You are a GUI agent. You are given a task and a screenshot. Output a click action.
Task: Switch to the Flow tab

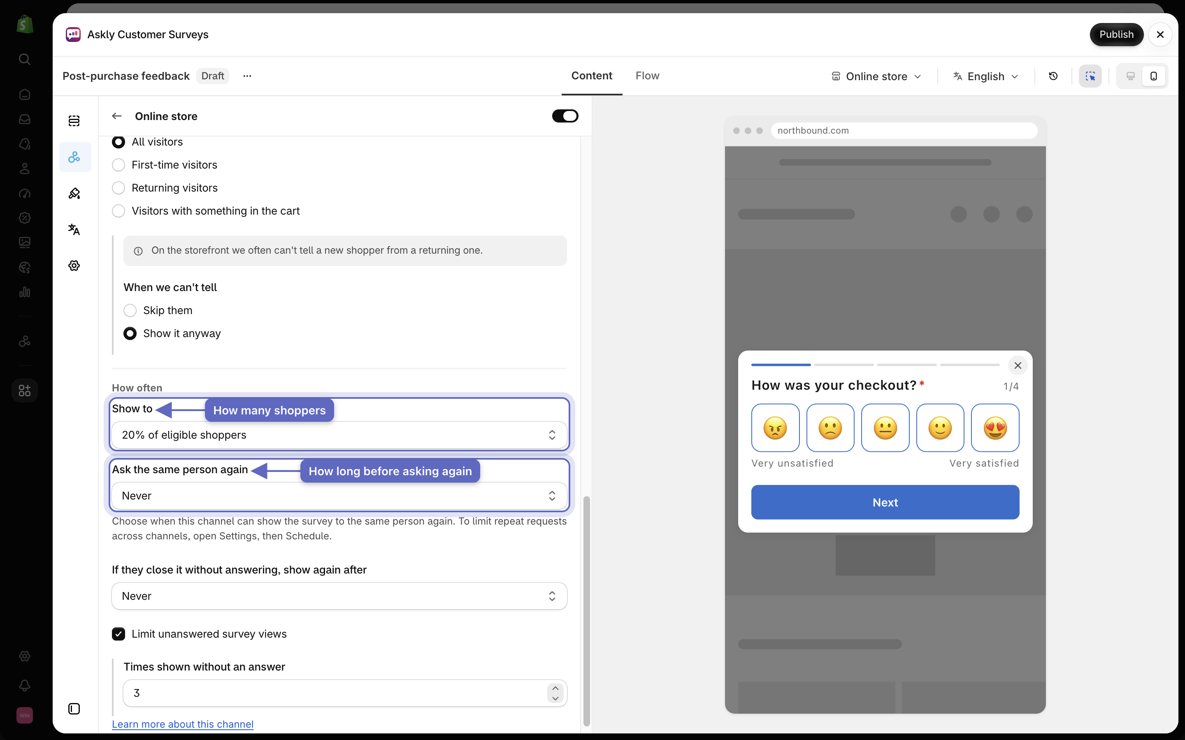click(x=647, y=76)
